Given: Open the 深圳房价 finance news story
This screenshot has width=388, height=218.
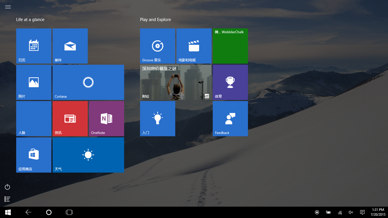Looking at the screenshot, I should [x=176, y=82].
